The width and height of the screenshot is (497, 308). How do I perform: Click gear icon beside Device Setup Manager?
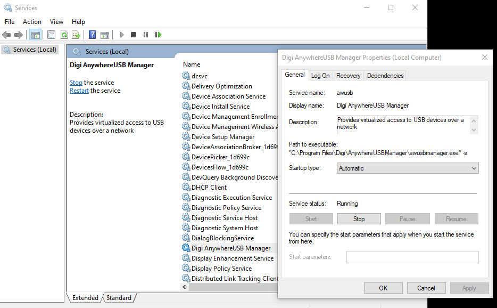click(x=186, y=136)
